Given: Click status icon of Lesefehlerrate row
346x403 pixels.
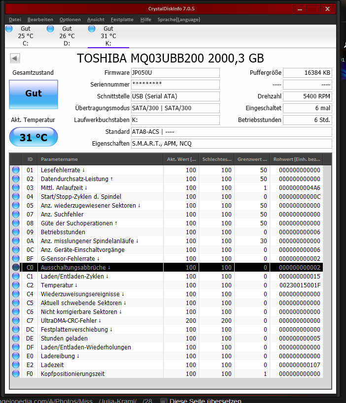Looking at the screenshot, I should [16, 170].
